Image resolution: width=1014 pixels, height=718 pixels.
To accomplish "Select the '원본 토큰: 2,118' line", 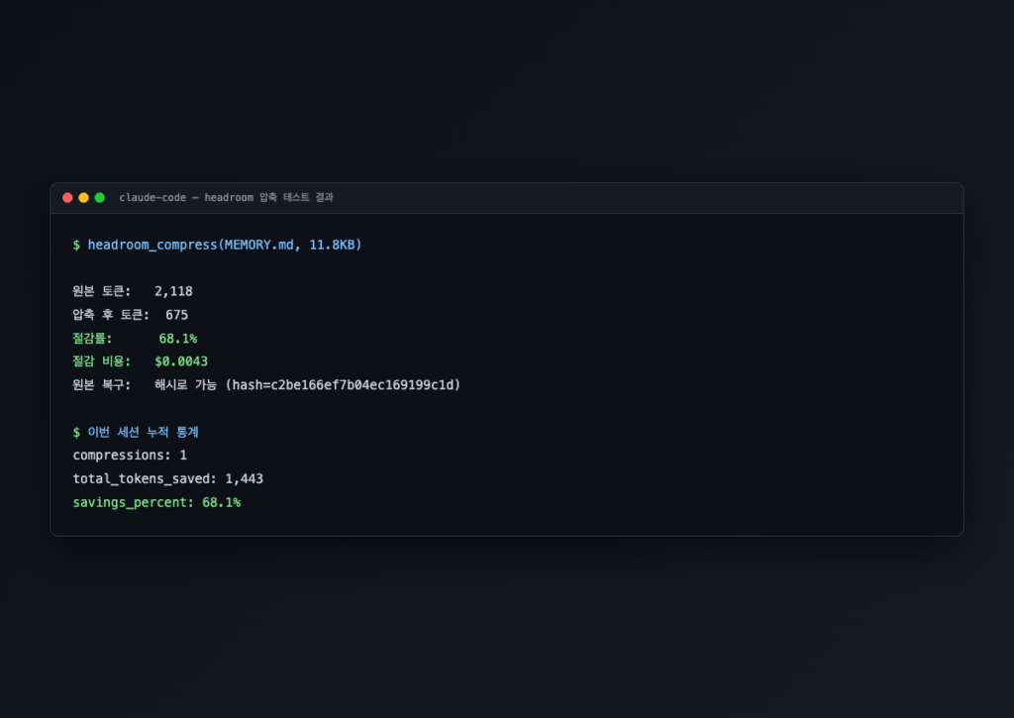I will pyautogui.click(x=133, y=291).
